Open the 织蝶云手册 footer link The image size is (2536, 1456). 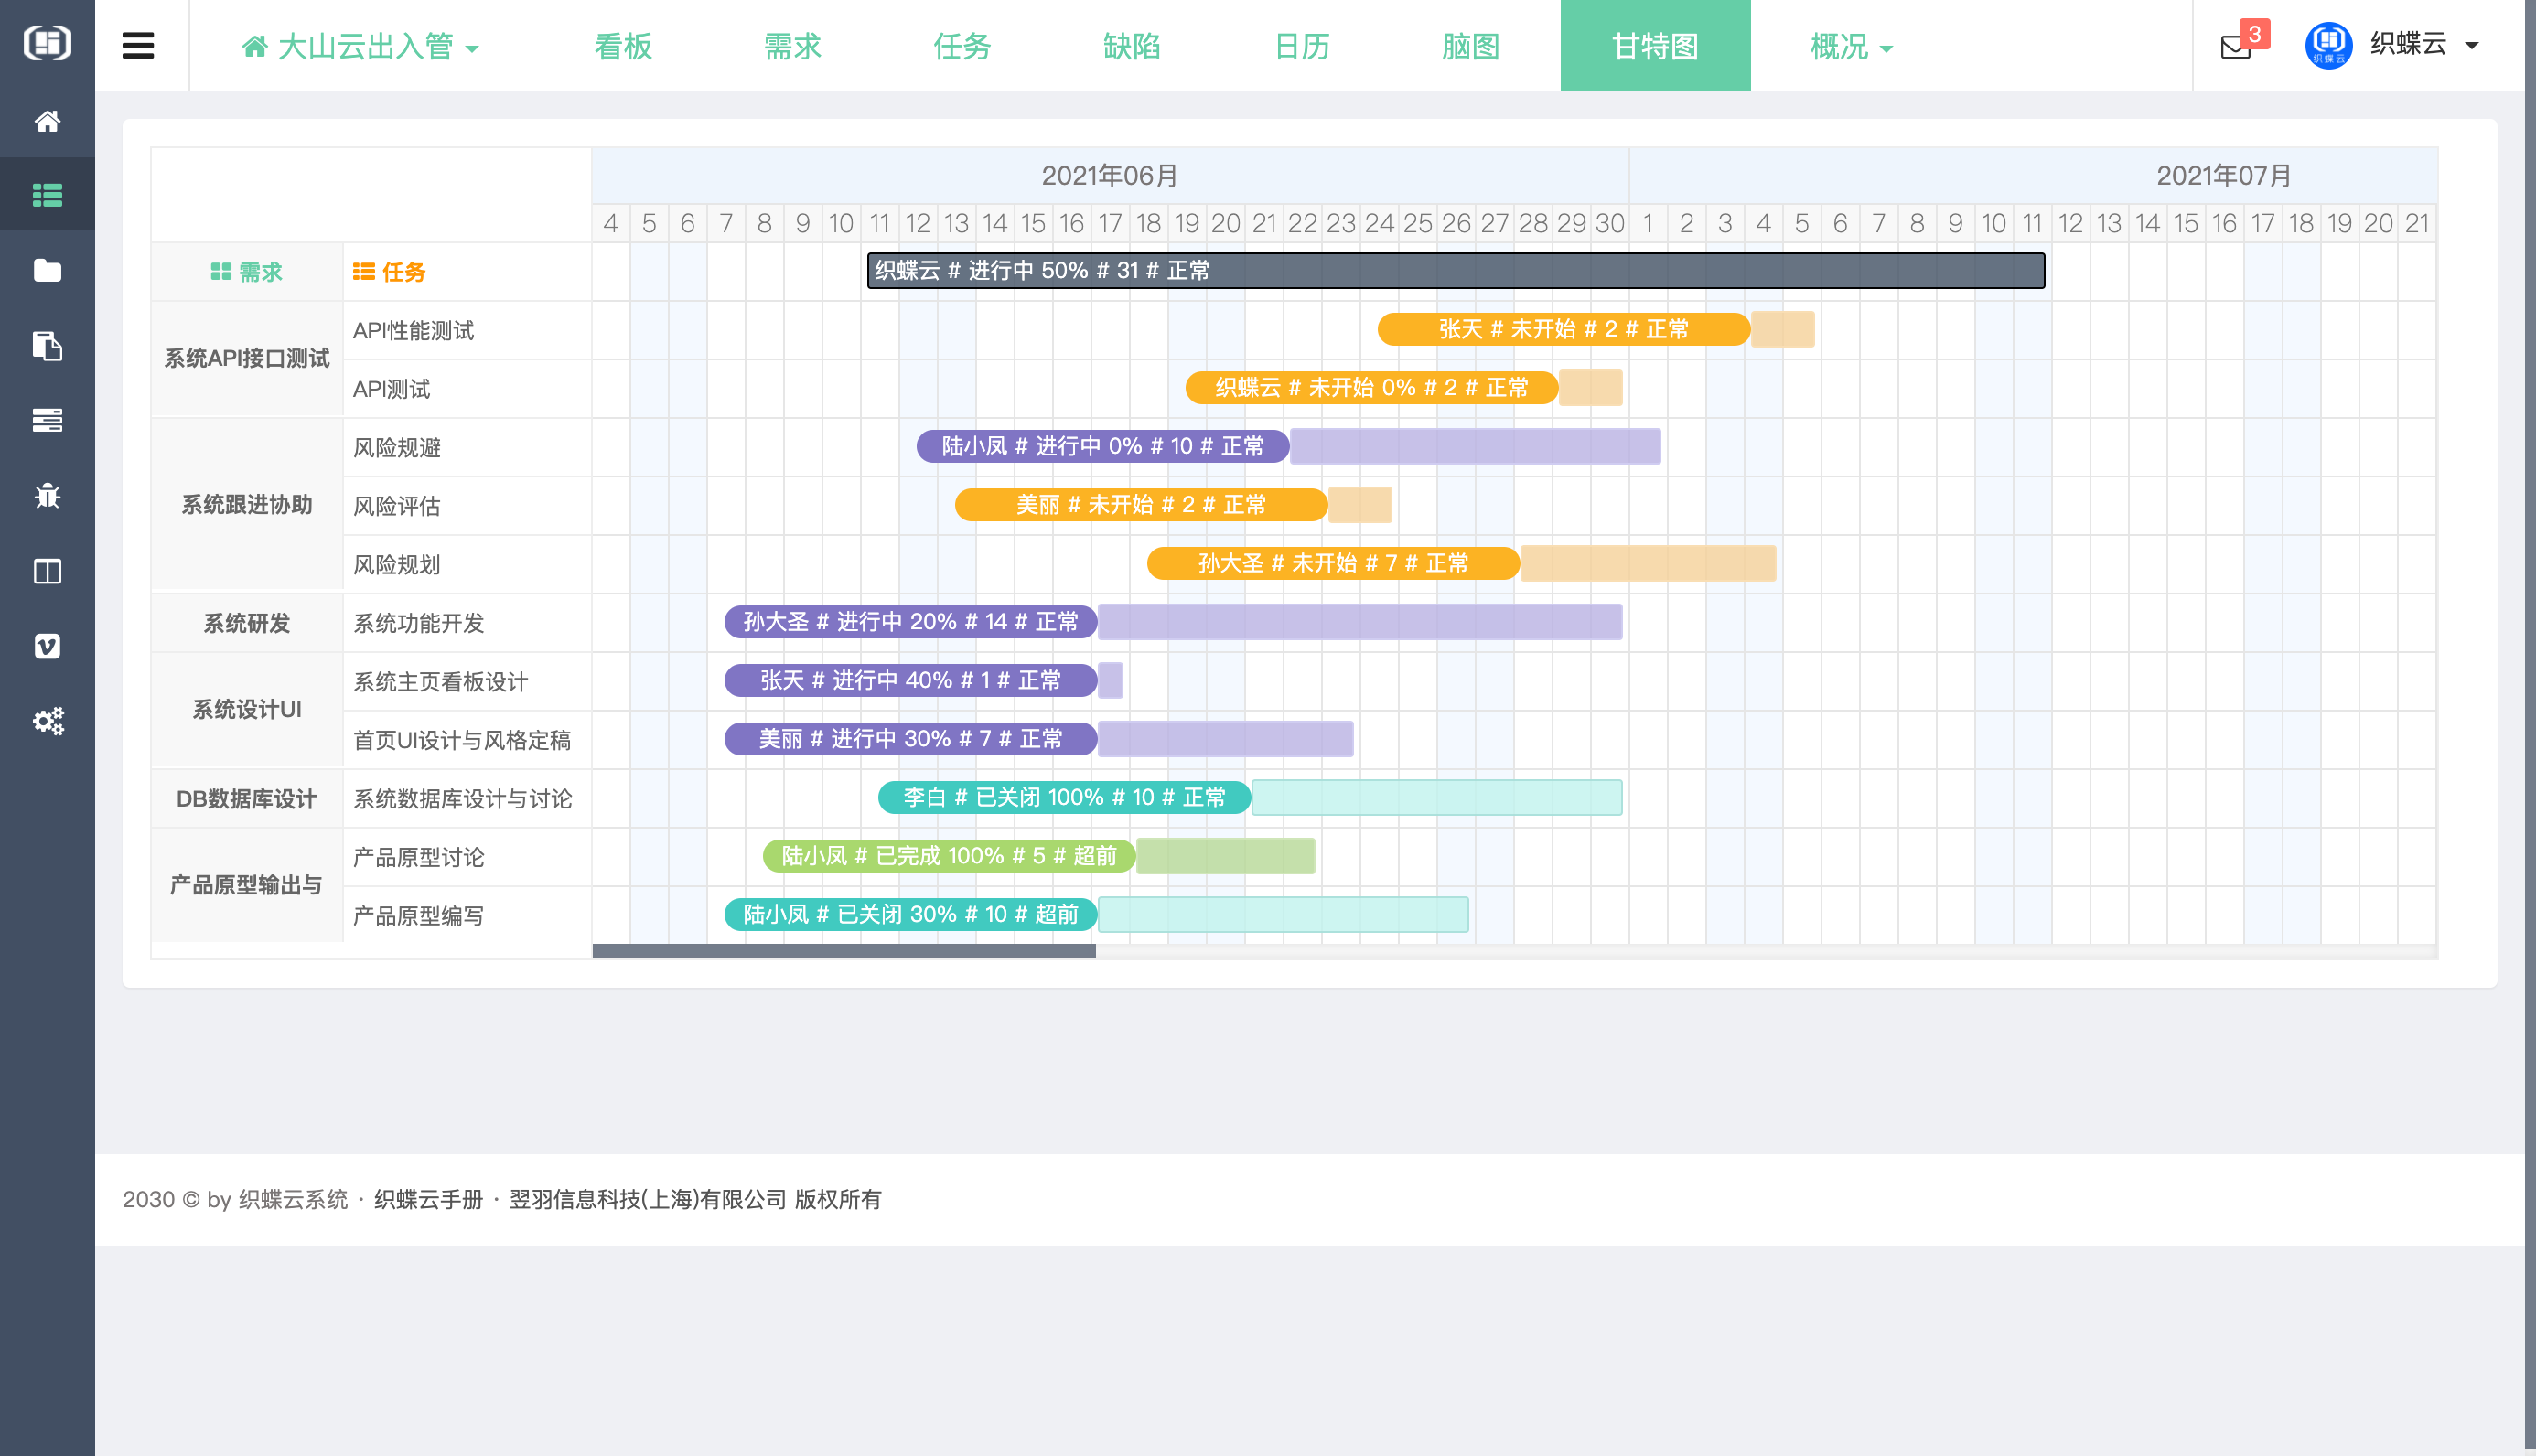pyautogui.click(x=428, y=1199)
